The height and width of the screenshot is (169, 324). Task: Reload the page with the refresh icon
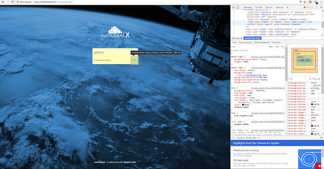click(x=12, y=2)
